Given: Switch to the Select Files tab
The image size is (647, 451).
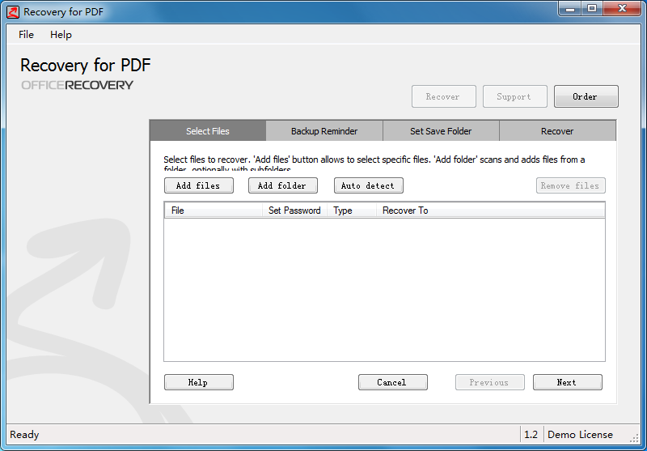Looking at the screenshot, I should click(x=208, y=131).
